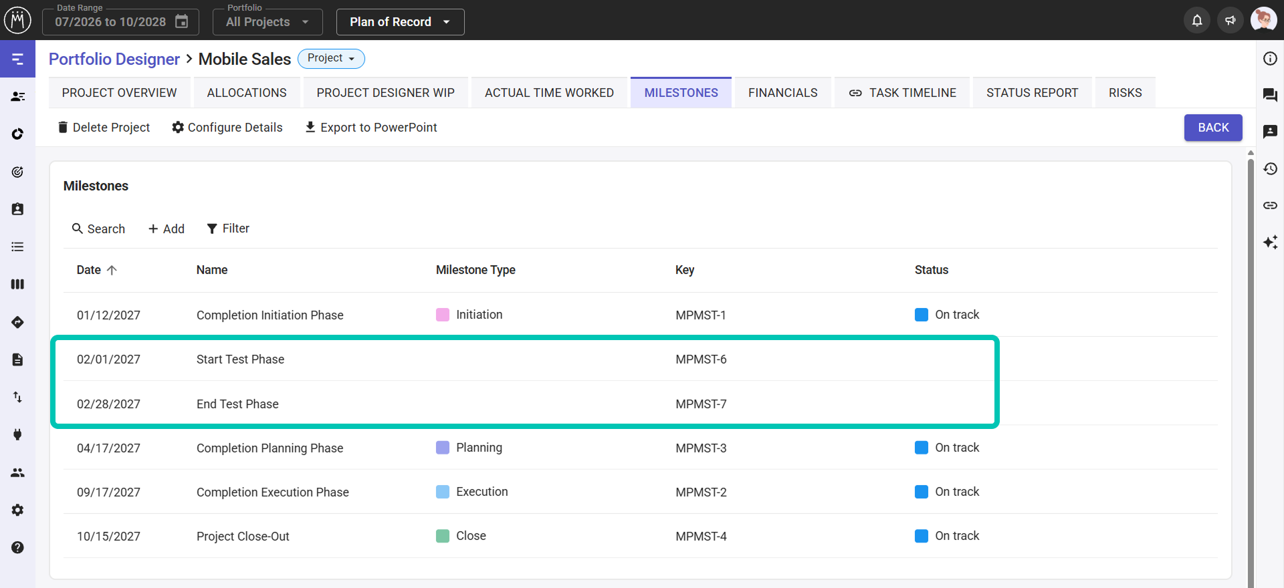Click the pink Initiation type swatch
This screenshot has width=1284, height=588.
tap(443, 315)
